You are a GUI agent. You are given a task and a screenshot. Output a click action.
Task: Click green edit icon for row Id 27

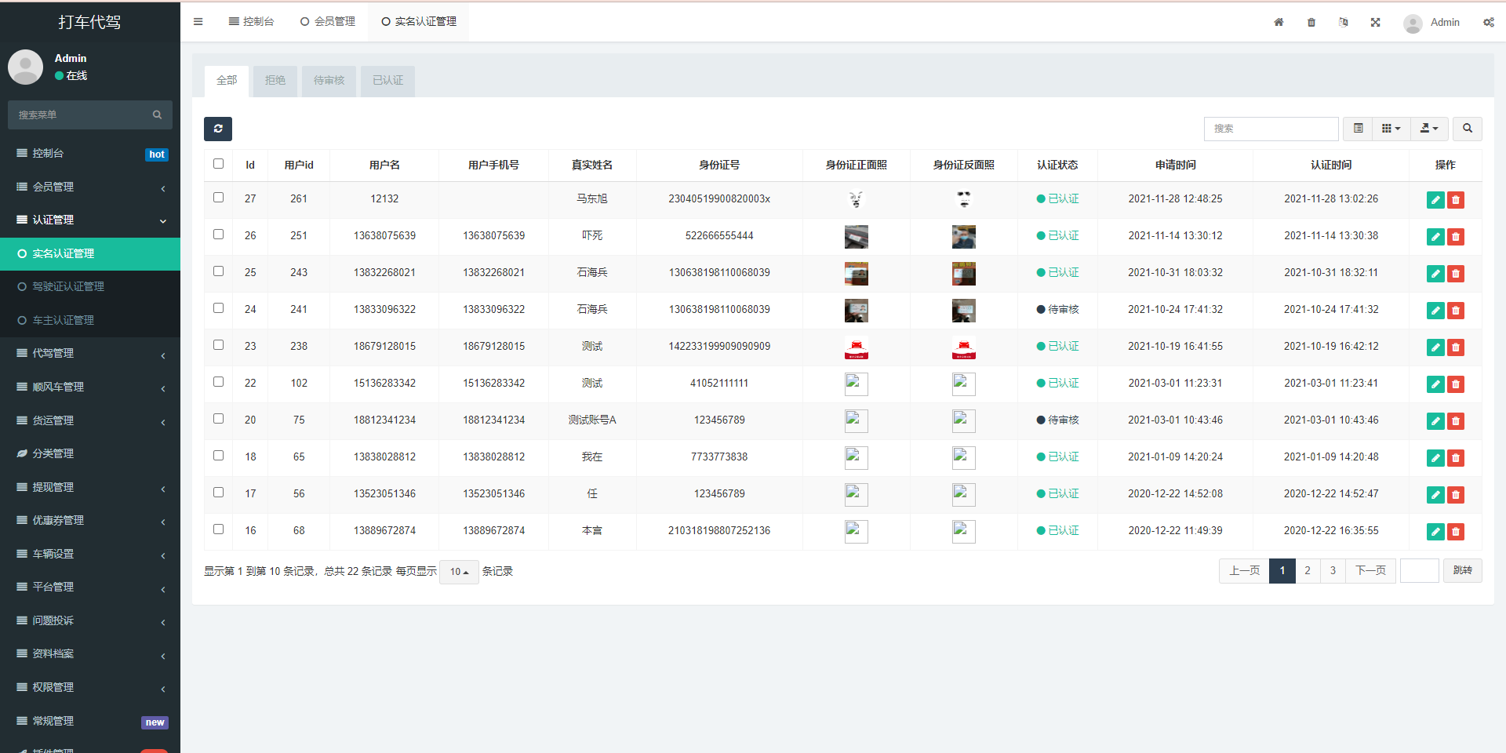pyautogui.click(x=1435, y=200)
